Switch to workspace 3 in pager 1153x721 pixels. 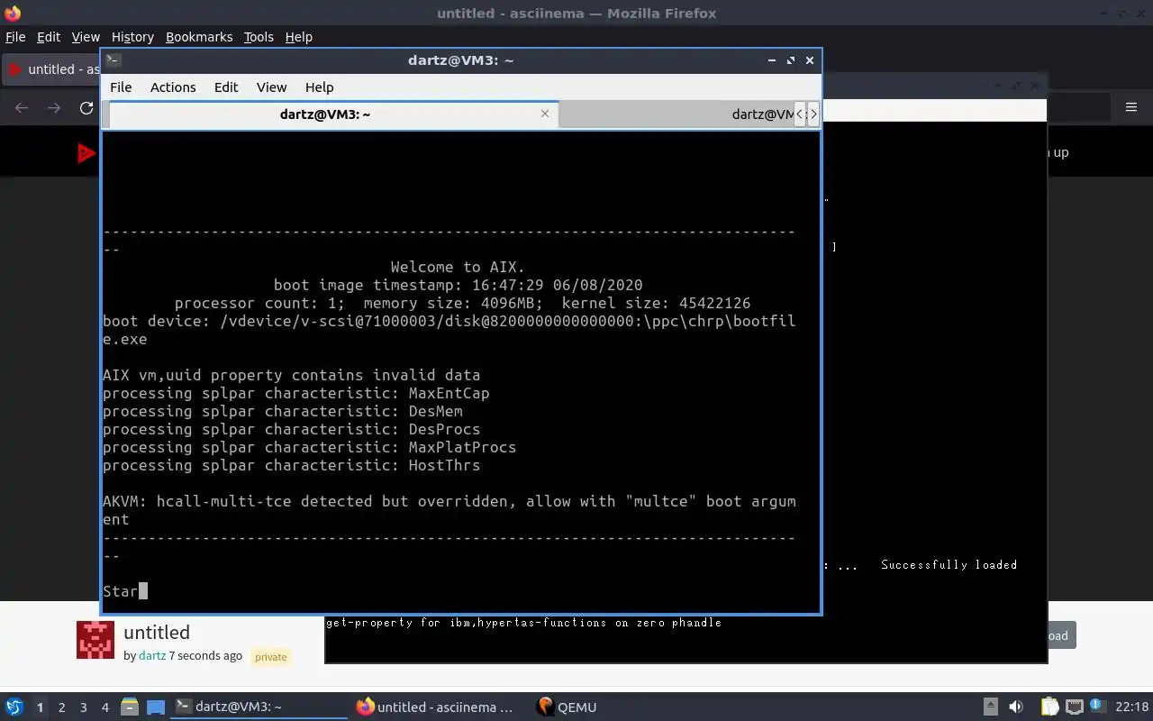click(83, 707)
